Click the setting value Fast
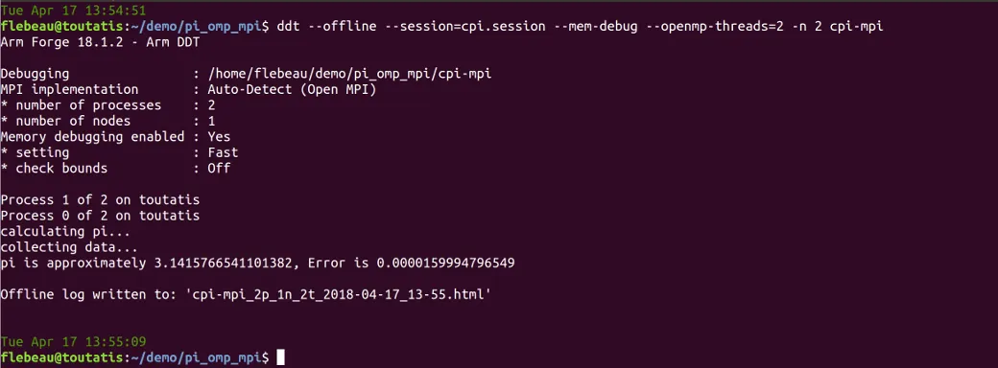Screen dimensions: 998x368 223,152
